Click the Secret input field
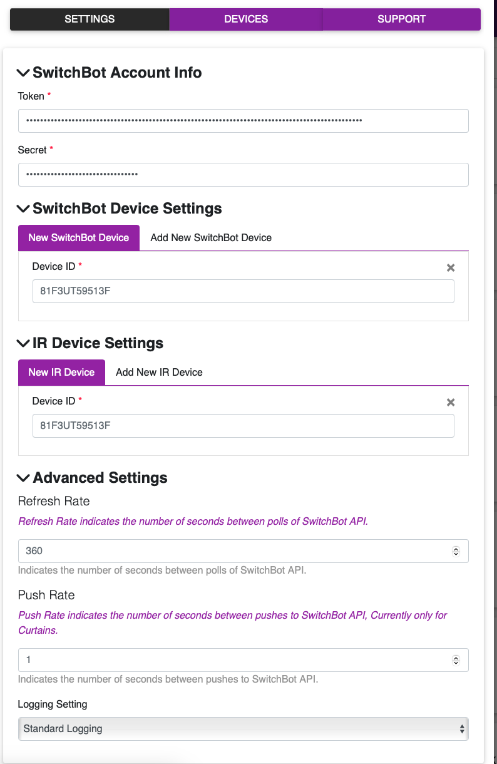The height and width of the screenshot is (764, 497). 243,174
